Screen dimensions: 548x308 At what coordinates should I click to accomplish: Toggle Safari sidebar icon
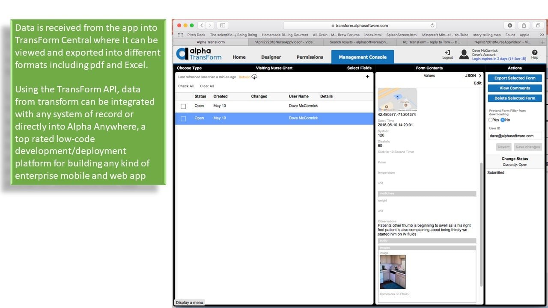click(223, 26)
